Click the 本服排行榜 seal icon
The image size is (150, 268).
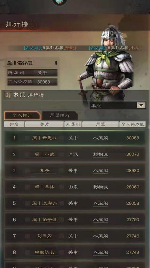[7, 95]
